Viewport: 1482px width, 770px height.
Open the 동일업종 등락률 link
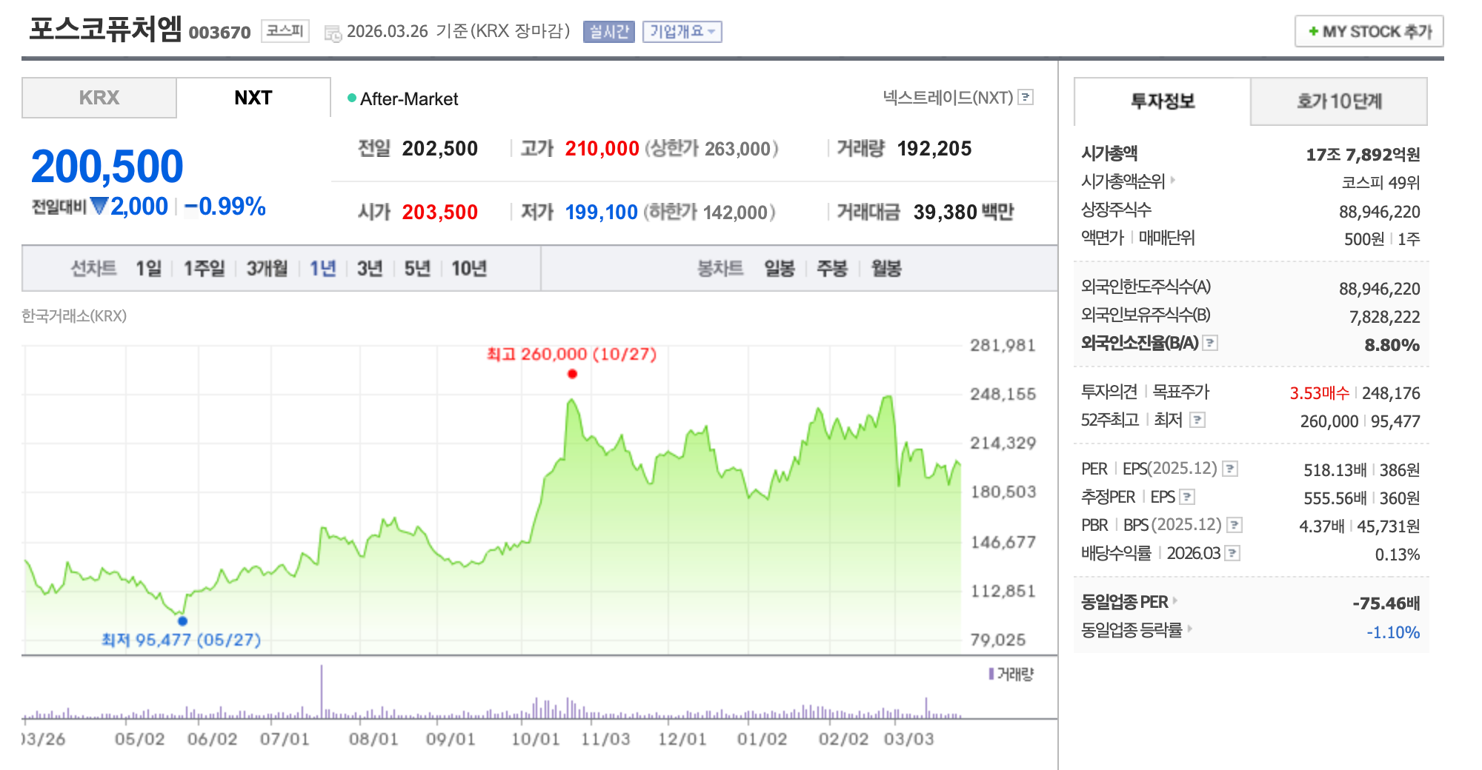1132,630
